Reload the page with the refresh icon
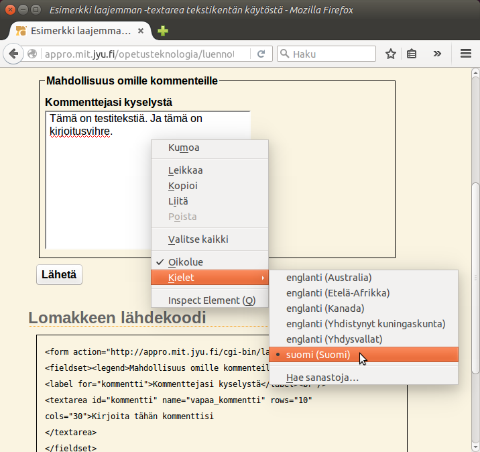Viewport: 480px width, 452px height. [261, 54]
